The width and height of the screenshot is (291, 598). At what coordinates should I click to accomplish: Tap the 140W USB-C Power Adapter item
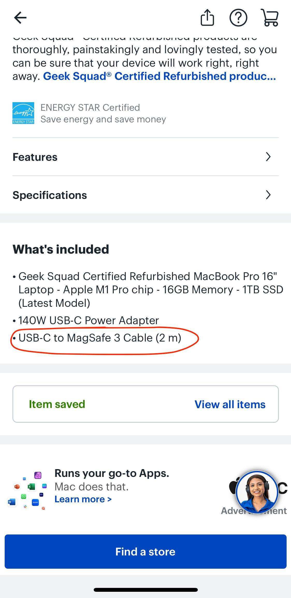coord(89,321)
